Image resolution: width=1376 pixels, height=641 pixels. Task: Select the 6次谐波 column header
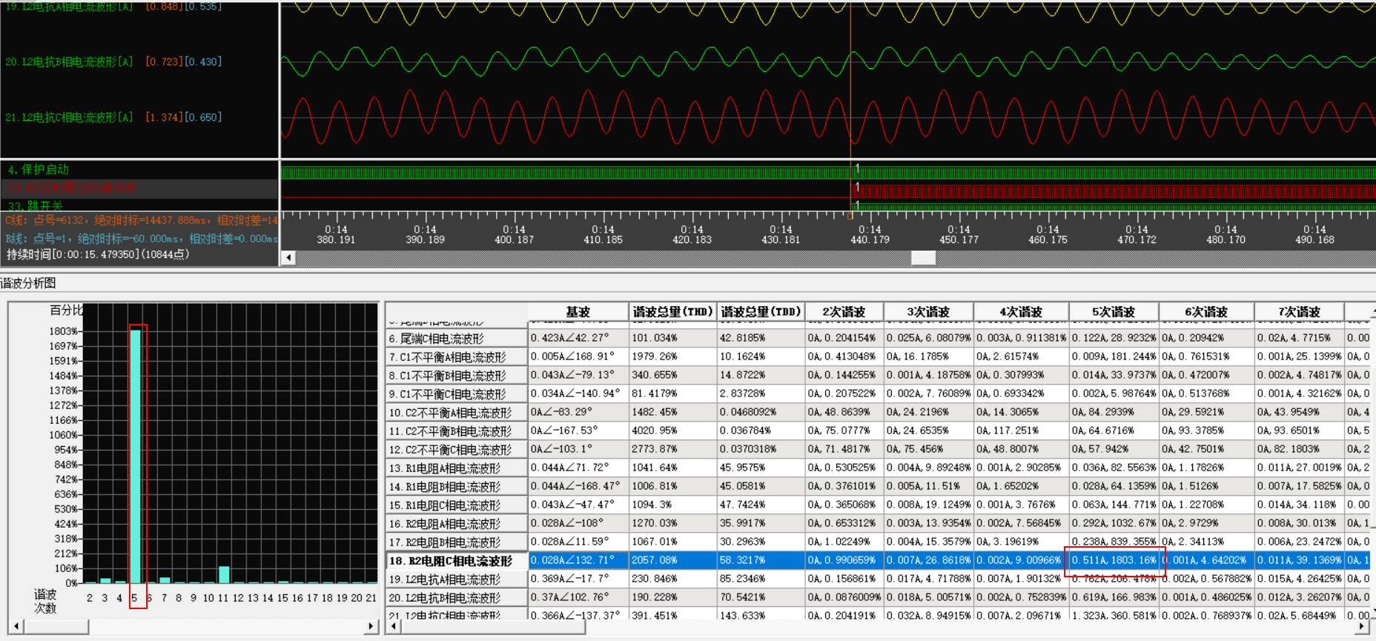tap(1206, 312)
